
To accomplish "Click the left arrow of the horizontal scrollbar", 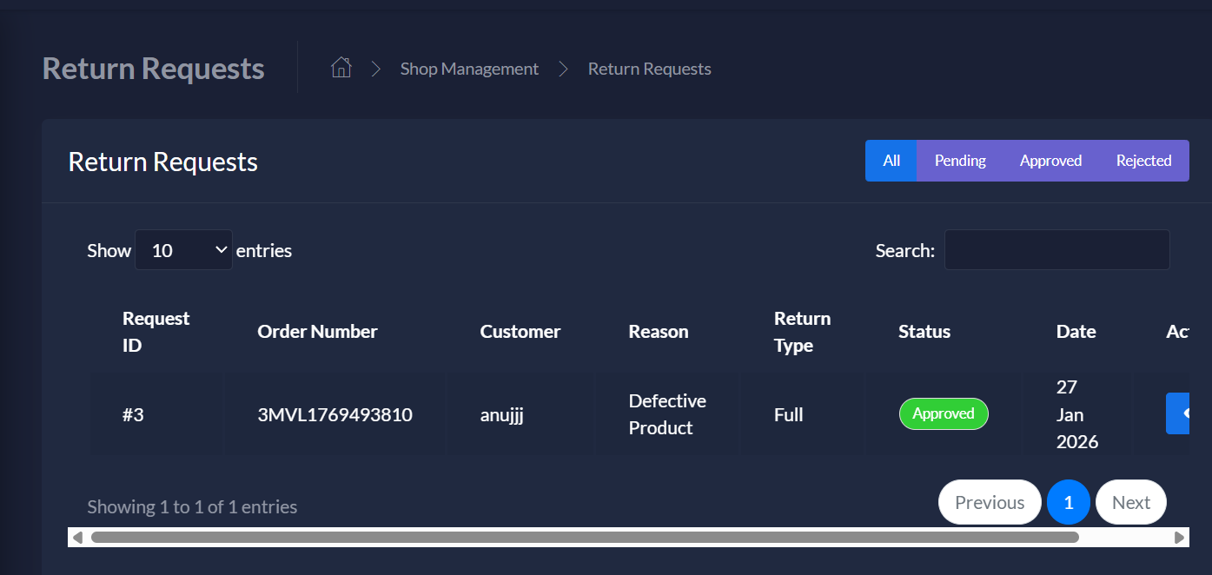I will [x=77, y=537].
